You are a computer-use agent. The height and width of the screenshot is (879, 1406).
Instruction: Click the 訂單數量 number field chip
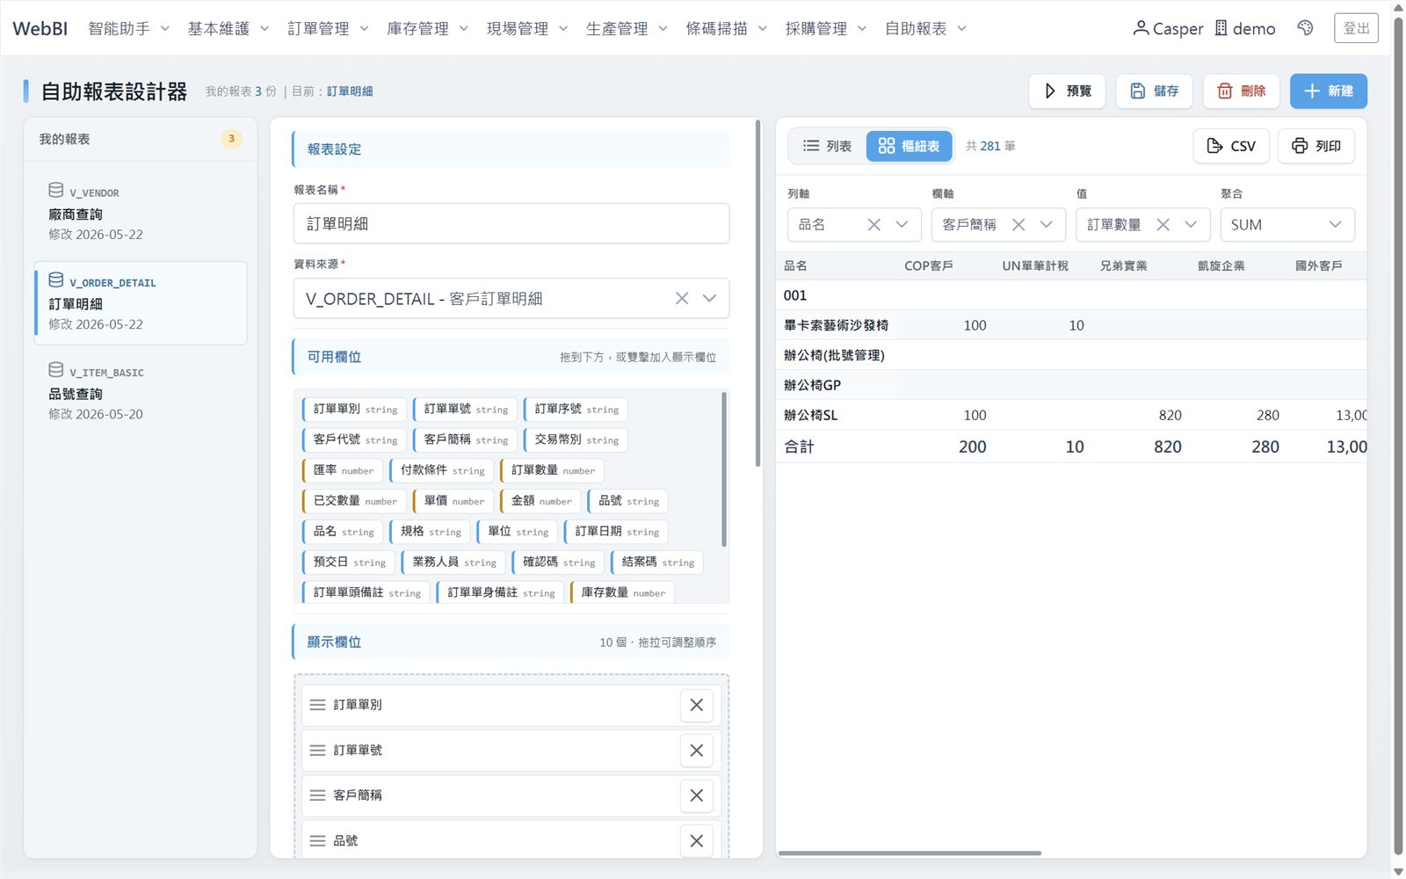552,470
